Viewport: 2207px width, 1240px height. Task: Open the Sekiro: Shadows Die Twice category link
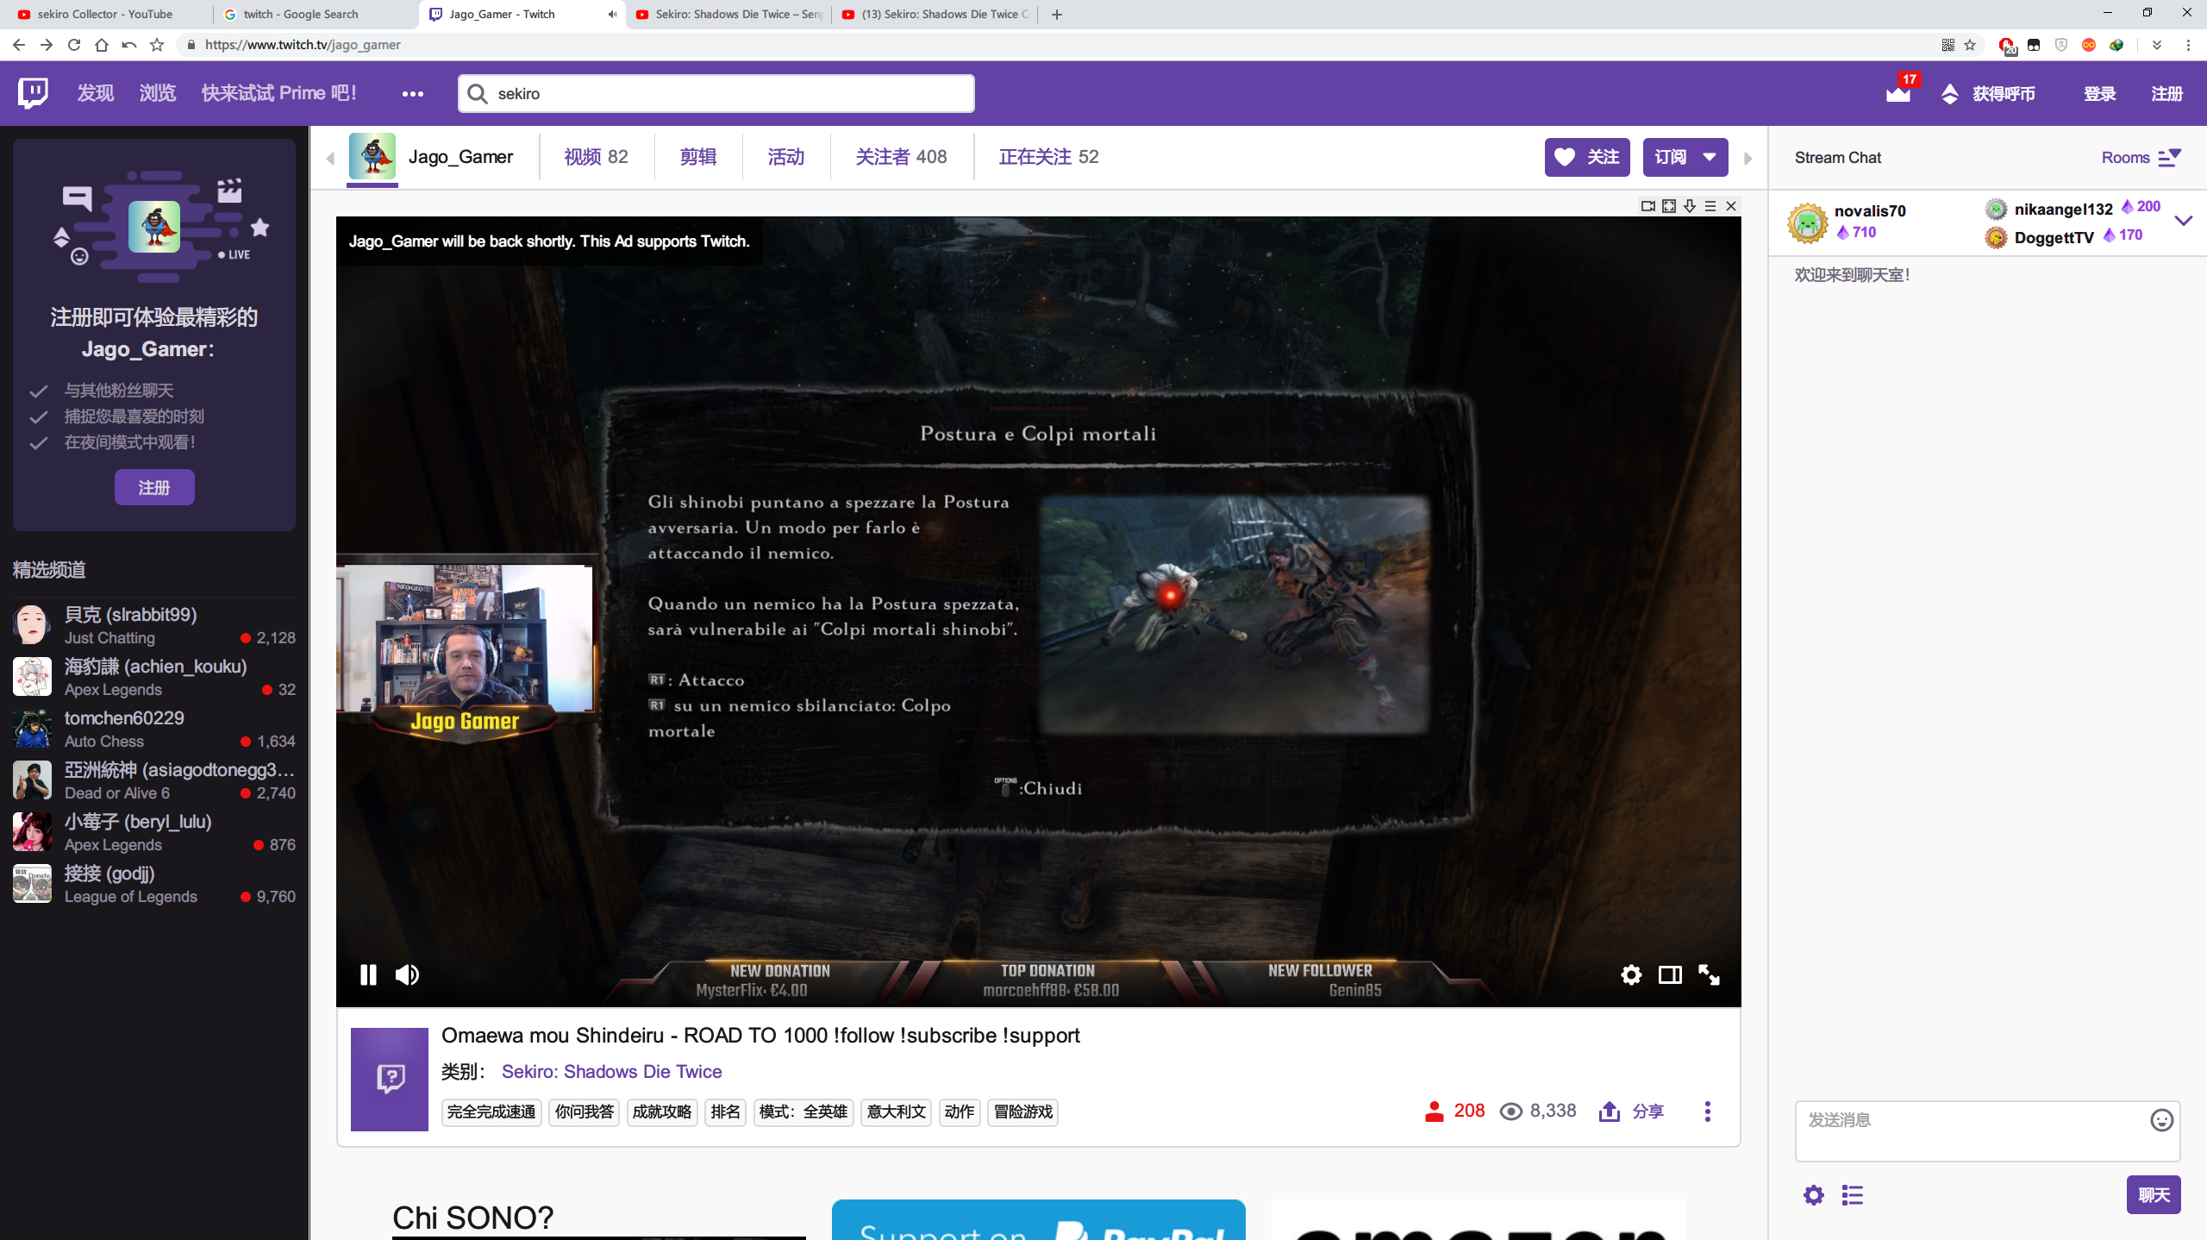[612, 1072]
